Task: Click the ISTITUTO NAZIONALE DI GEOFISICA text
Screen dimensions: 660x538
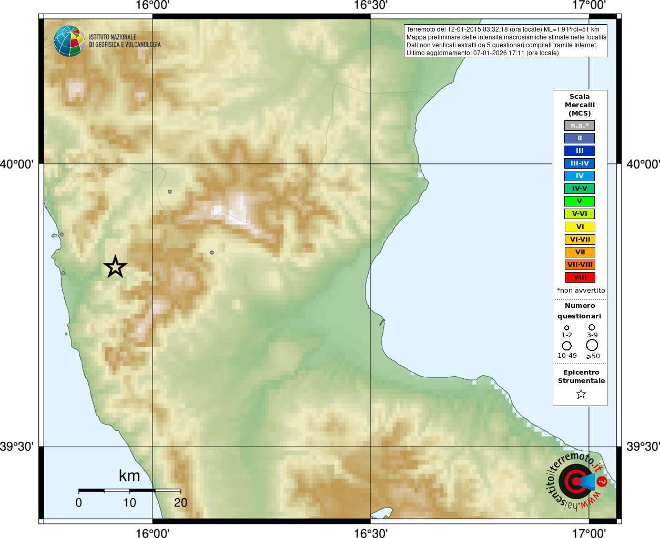Action: [125, 41]
